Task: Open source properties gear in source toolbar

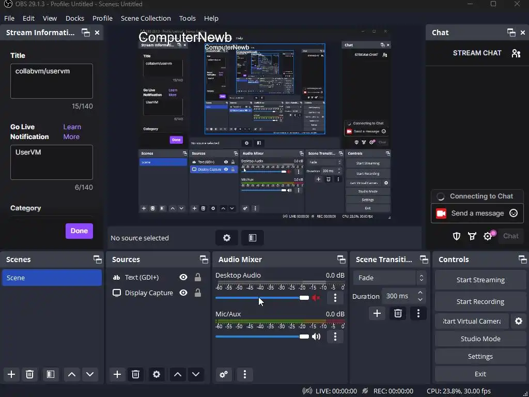Action: pyautogui.click(x=227, y=238)
